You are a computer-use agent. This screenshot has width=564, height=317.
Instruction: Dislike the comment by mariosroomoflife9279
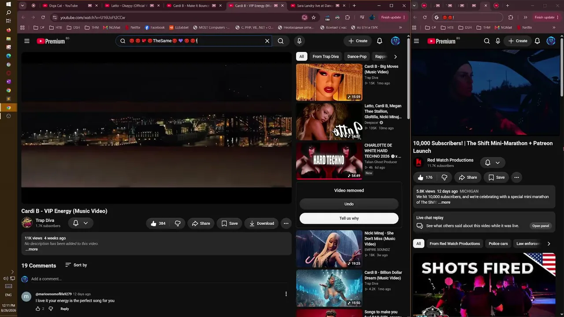(51, 309)
